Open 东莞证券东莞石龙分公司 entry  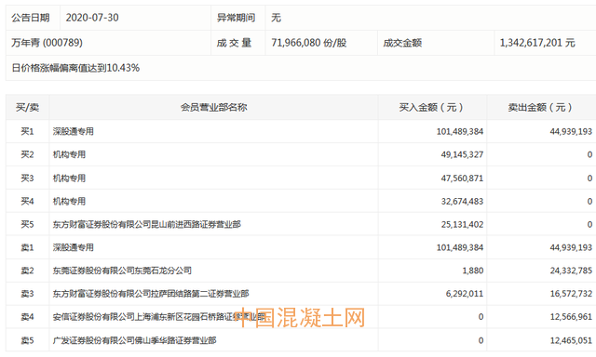[x=122, y=271]
